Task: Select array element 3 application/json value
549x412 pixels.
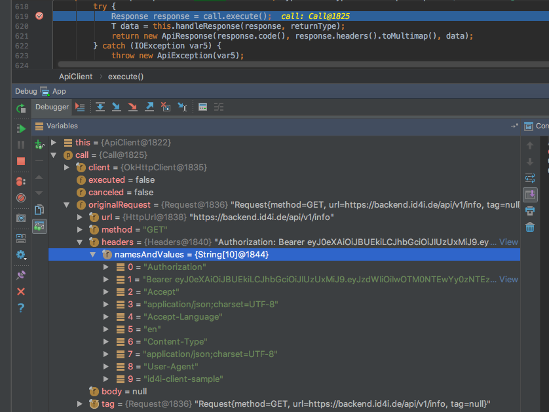Action: tap(284, 304)
